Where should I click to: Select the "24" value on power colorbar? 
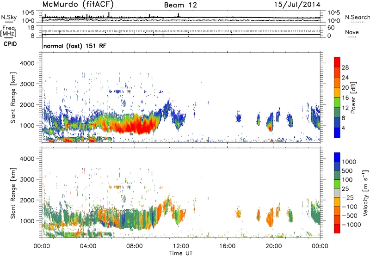345,78
